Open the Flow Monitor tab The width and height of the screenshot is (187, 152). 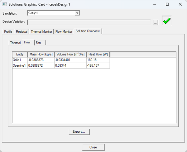tap(64, 31)
